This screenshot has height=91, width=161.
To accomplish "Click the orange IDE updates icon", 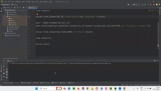I will [x=157, y=5].
